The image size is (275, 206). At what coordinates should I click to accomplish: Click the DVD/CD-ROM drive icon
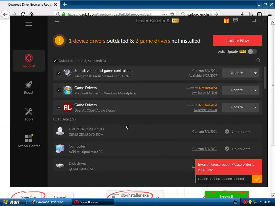(60, 131)
